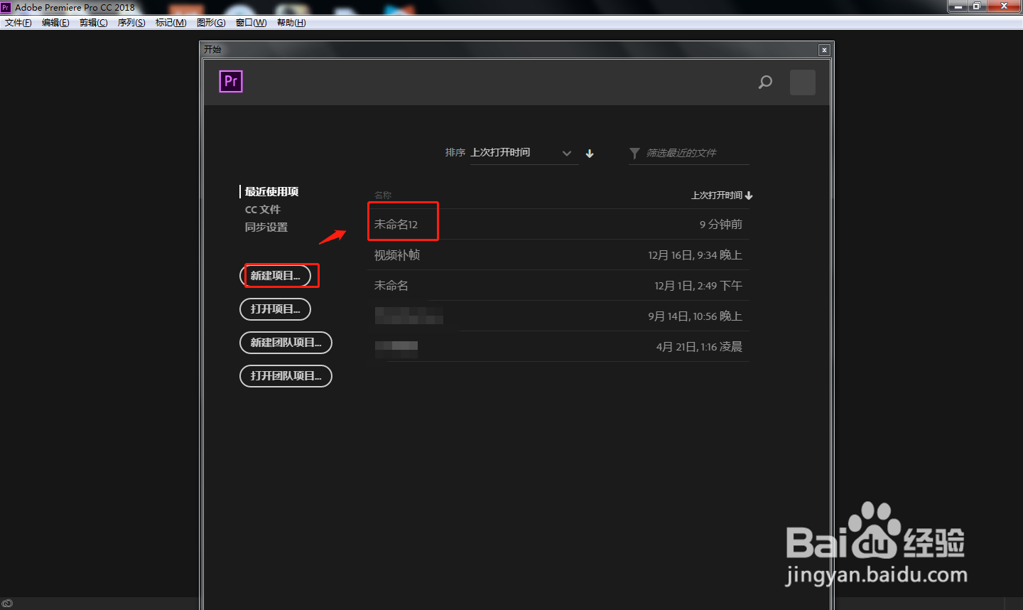Select CC 文件 in sidebar

click(x=263, y=210)
